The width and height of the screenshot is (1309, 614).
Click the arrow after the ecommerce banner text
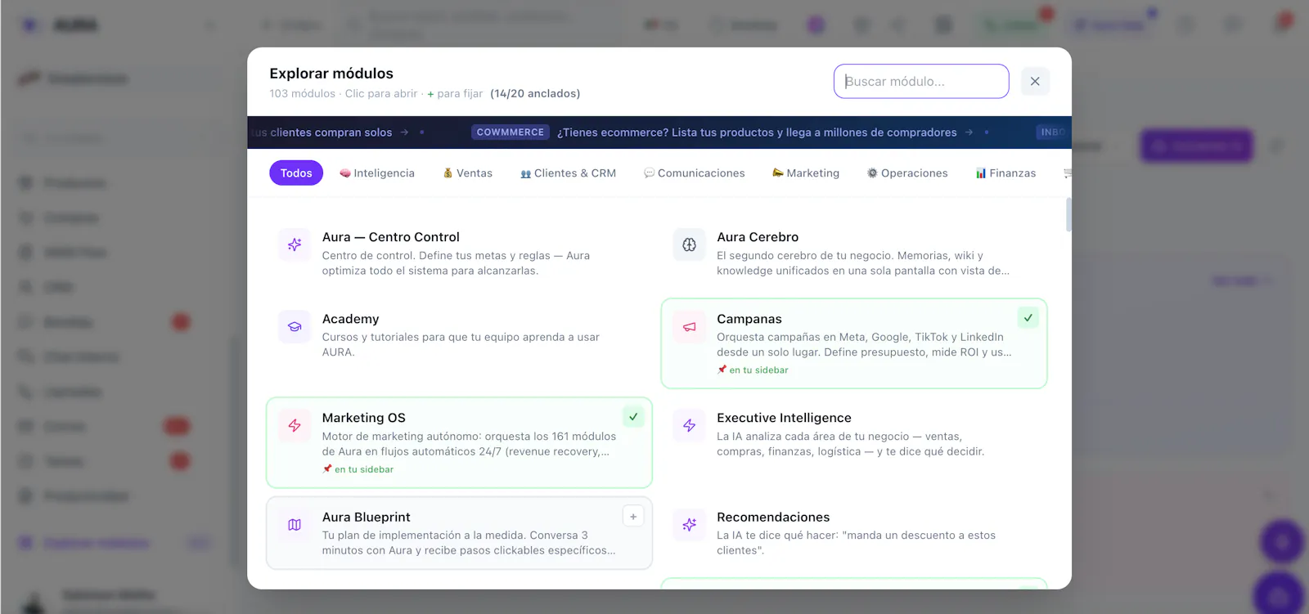pos(969,132)
